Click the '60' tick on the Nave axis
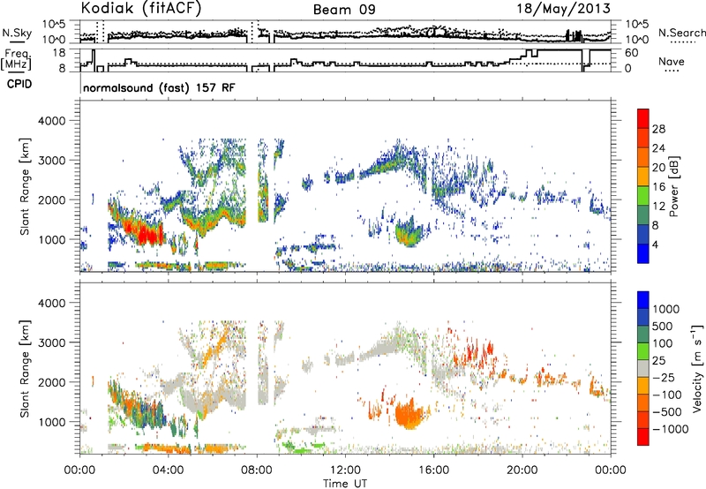The image size is (706, 489). pyautogui.click(x=631, y=53)
